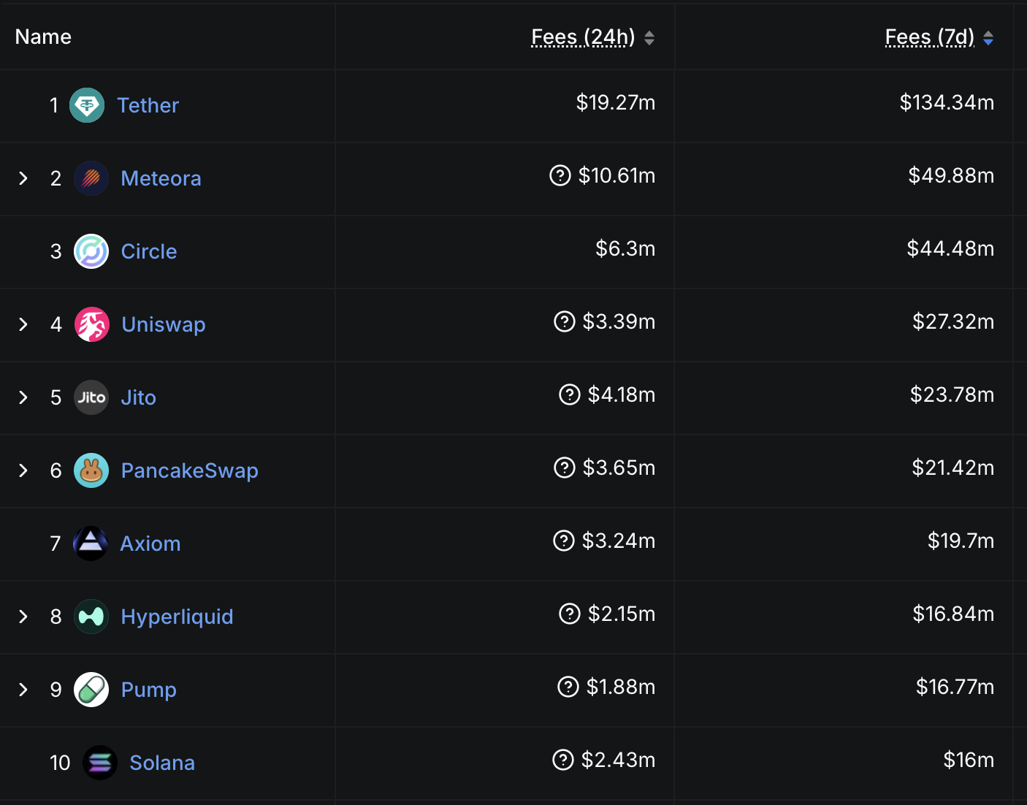The width and height of the screenshot is (1027, 805).
Task: Click the Name column header
Action: pos(42,37)
